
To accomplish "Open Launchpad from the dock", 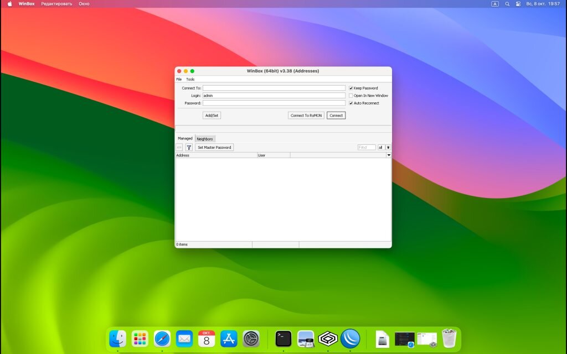I will pyautogui.click(x=140, y=339).
